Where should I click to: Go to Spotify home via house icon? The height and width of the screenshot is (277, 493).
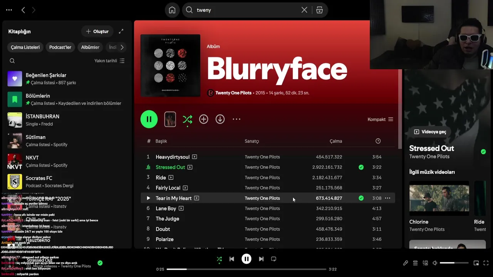172,10
